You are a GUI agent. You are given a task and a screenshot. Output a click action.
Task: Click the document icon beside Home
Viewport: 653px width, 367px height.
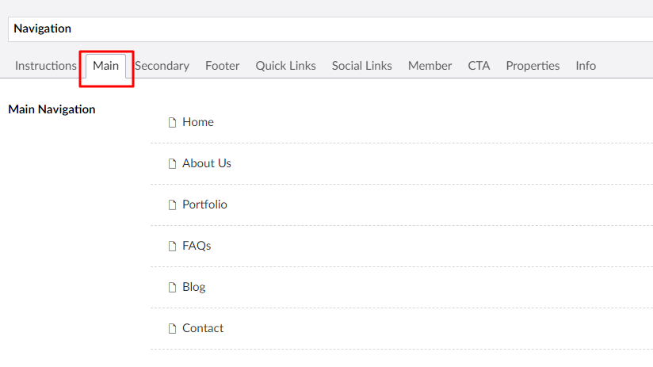coord(172,123)
